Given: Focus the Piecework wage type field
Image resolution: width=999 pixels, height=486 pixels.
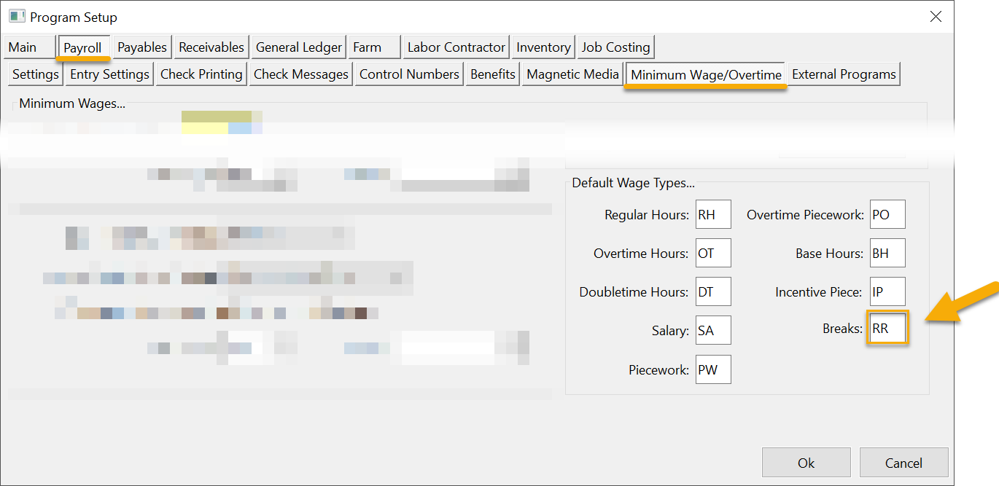Looking at the screenshot, I should 712,369.
